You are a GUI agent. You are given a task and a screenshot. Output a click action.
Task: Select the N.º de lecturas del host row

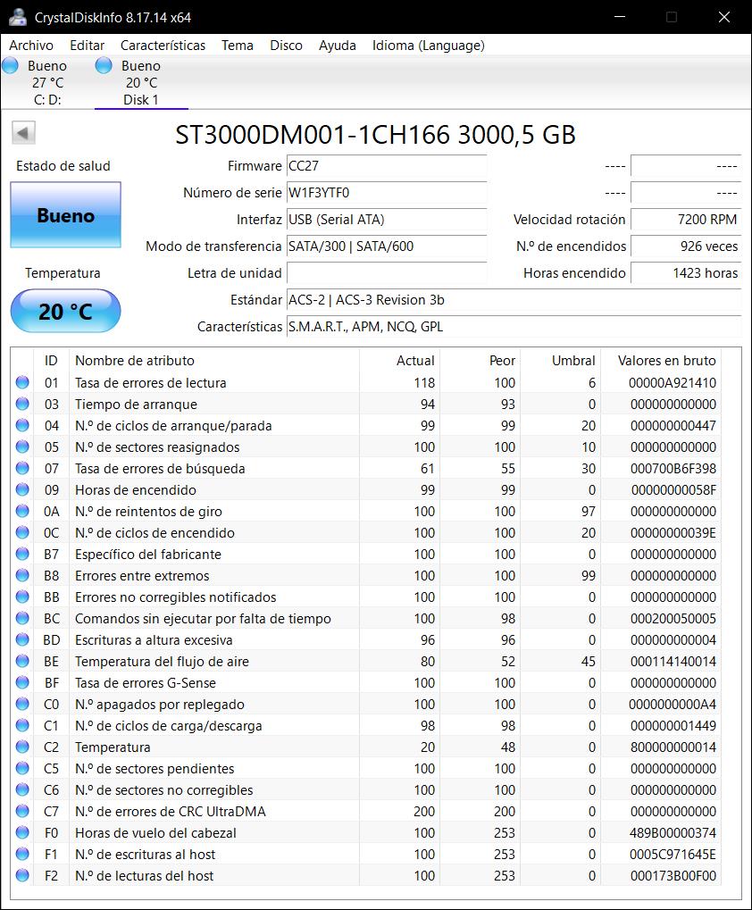(366, 876)
